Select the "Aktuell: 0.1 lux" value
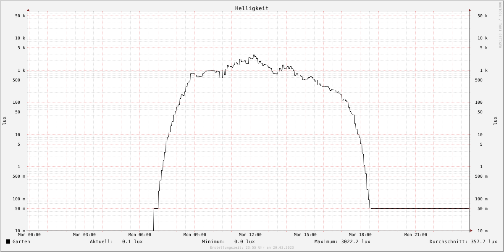Image resolution: width=504 pixels, height=252 pixels. pyautogui.click(x=116, y=241)
